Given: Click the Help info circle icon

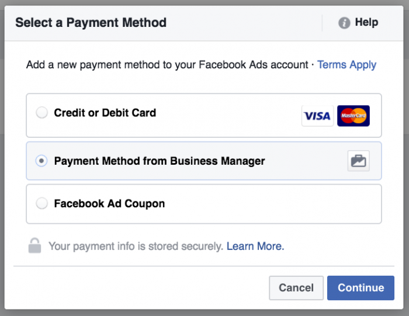Looking at the screenshot, I should click(x=344, y=23).
